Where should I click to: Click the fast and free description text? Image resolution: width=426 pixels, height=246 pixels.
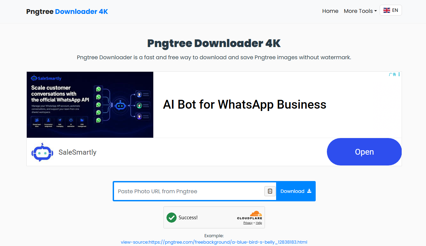tap(214, 57)
